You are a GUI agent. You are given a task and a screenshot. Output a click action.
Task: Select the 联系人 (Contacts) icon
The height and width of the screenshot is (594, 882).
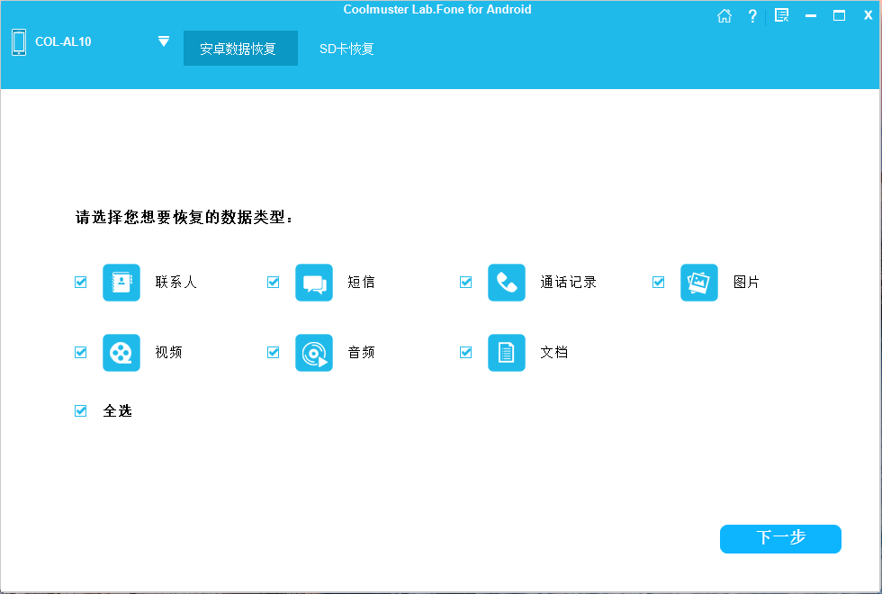point(121,282)
